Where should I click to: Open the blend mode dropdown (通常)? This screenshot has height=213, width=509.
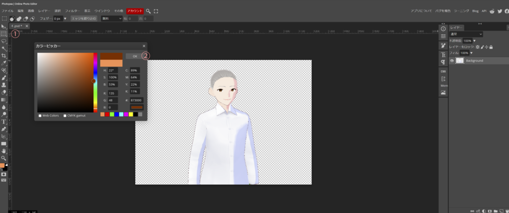pyautogui.click(x=466, y=34)
